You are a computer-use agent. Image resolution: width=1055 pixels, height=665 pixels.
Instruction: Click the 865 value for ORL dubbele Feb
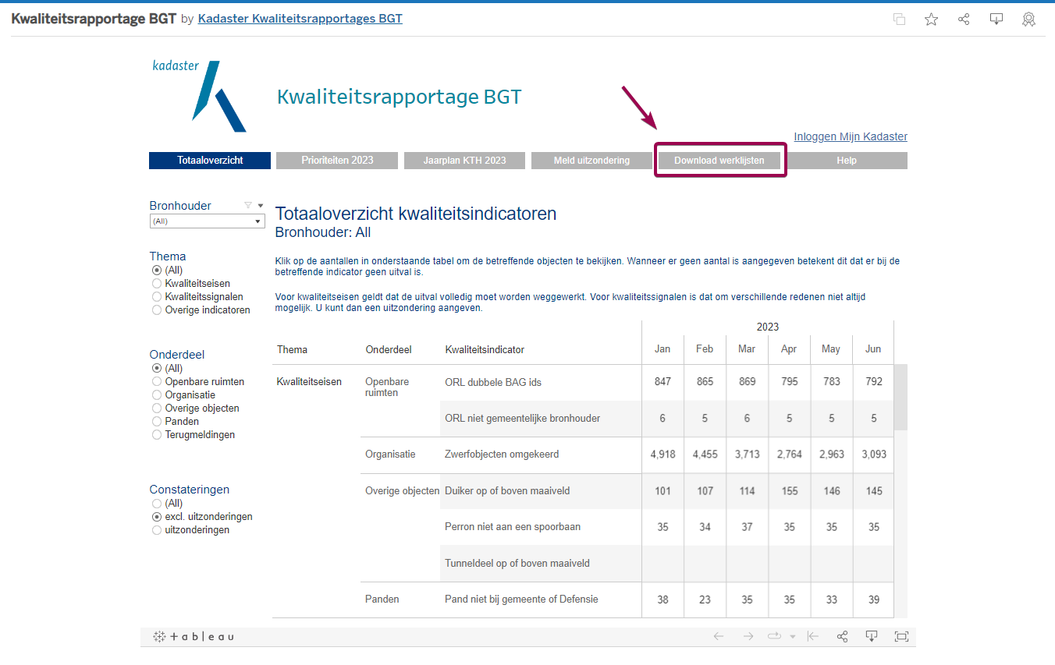[x=705, y=382]
